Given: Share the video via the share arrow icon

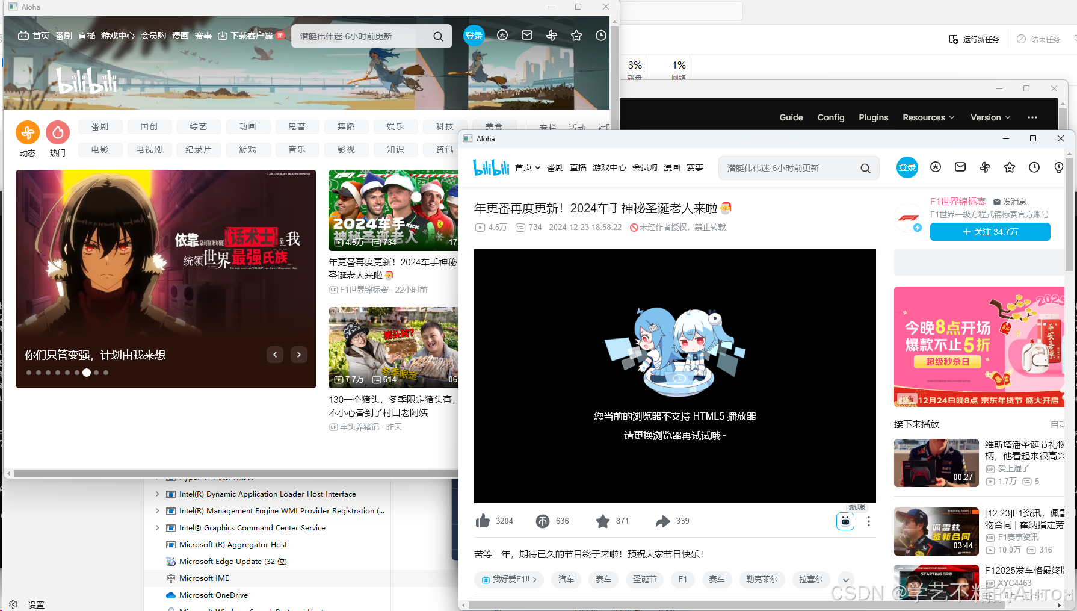Looking at the screenshot, I should click(664, 521).
